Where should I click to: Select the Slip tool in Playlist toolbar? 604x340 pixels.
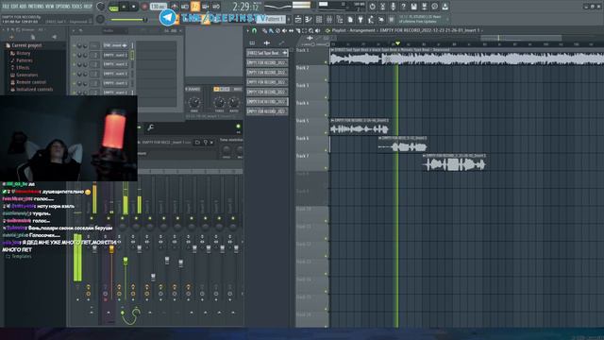click(291, 30)
